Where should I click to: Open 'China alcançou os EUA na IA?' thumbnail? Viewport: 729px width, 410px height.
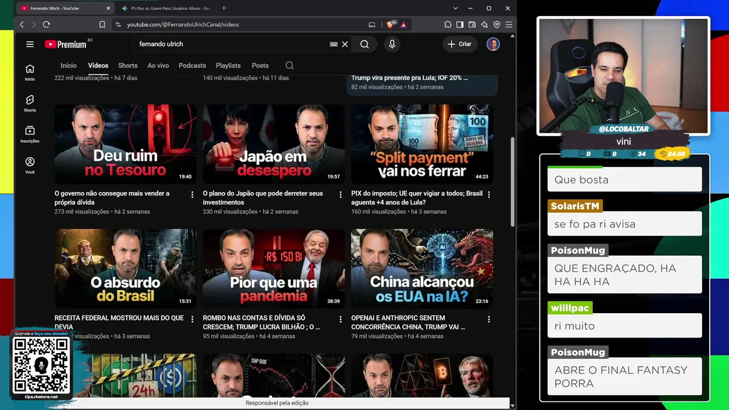point(422,268)
